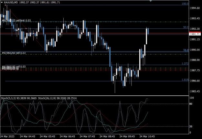Viewport: 202px width, 139px height.
Task: Click the 24 Mar 06:45 time label
Action: (67, 136)
